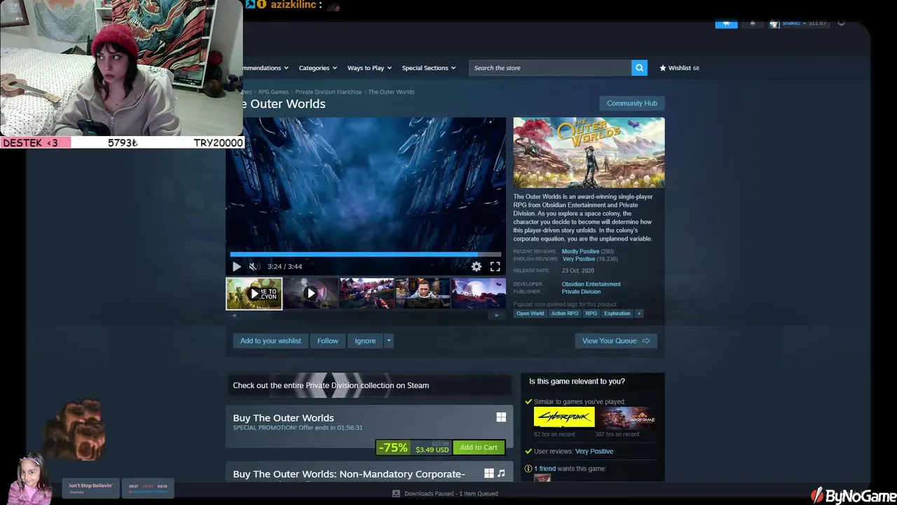
Task: Open the Community Hub
Action: click(632, 103)
